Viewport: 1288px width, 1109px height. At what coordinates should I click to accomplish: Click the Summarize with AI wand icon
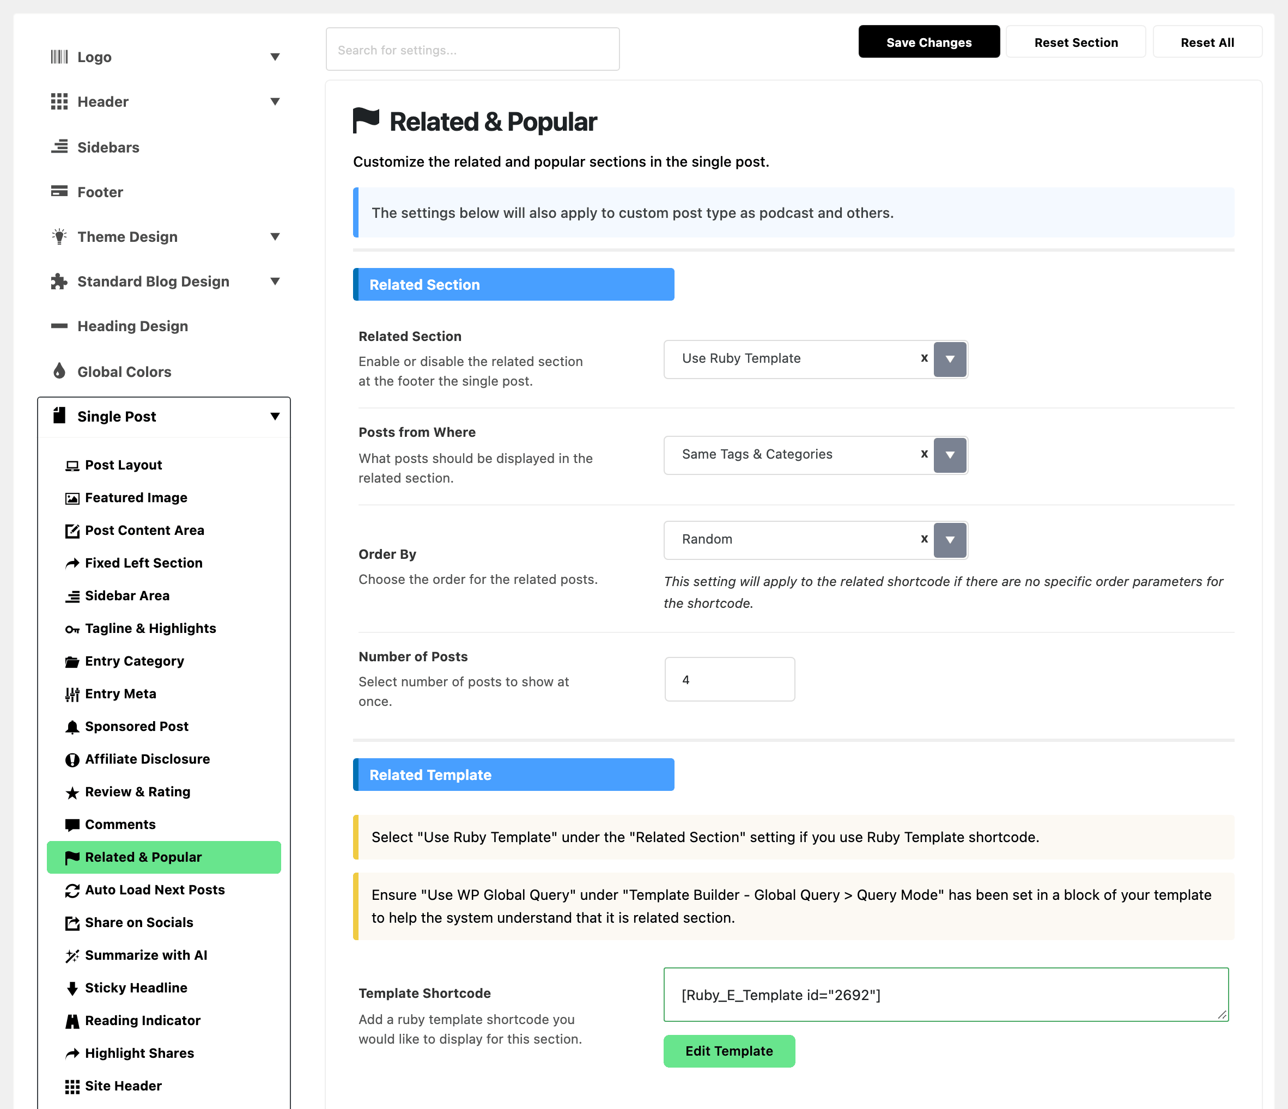tap(72, 955)
